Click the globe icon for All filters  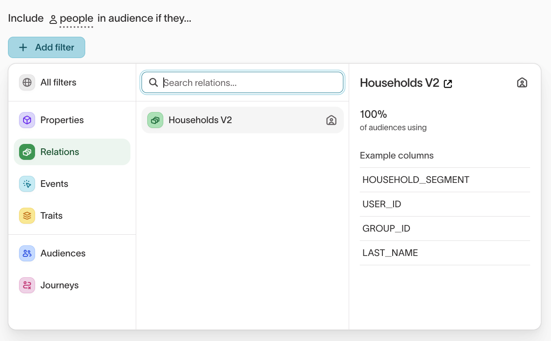pos(27,83)
